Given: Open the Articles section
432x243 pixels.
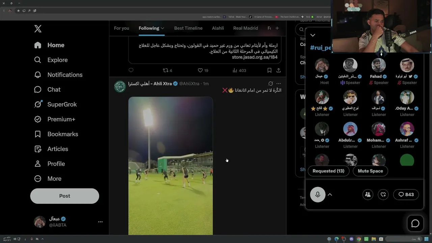Looking at the screenshot, I should click(51, 149).
